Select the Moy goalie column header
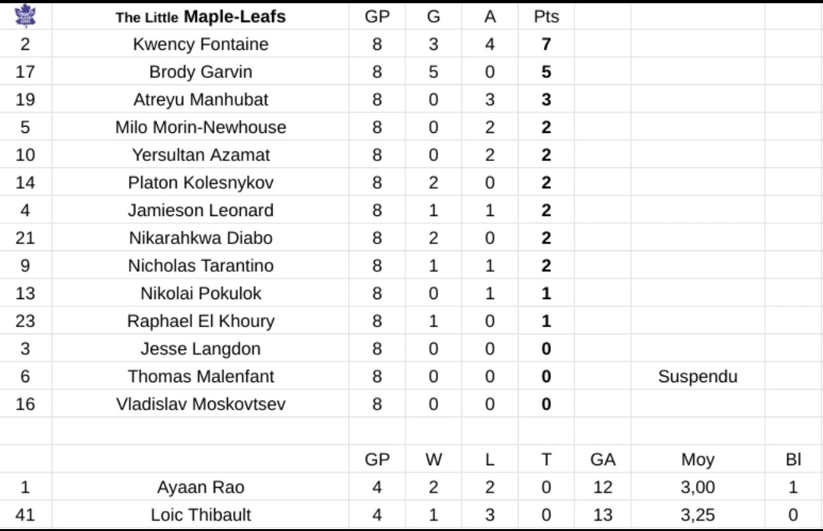The width and height of the screenshot is (823, 531). 697,459
